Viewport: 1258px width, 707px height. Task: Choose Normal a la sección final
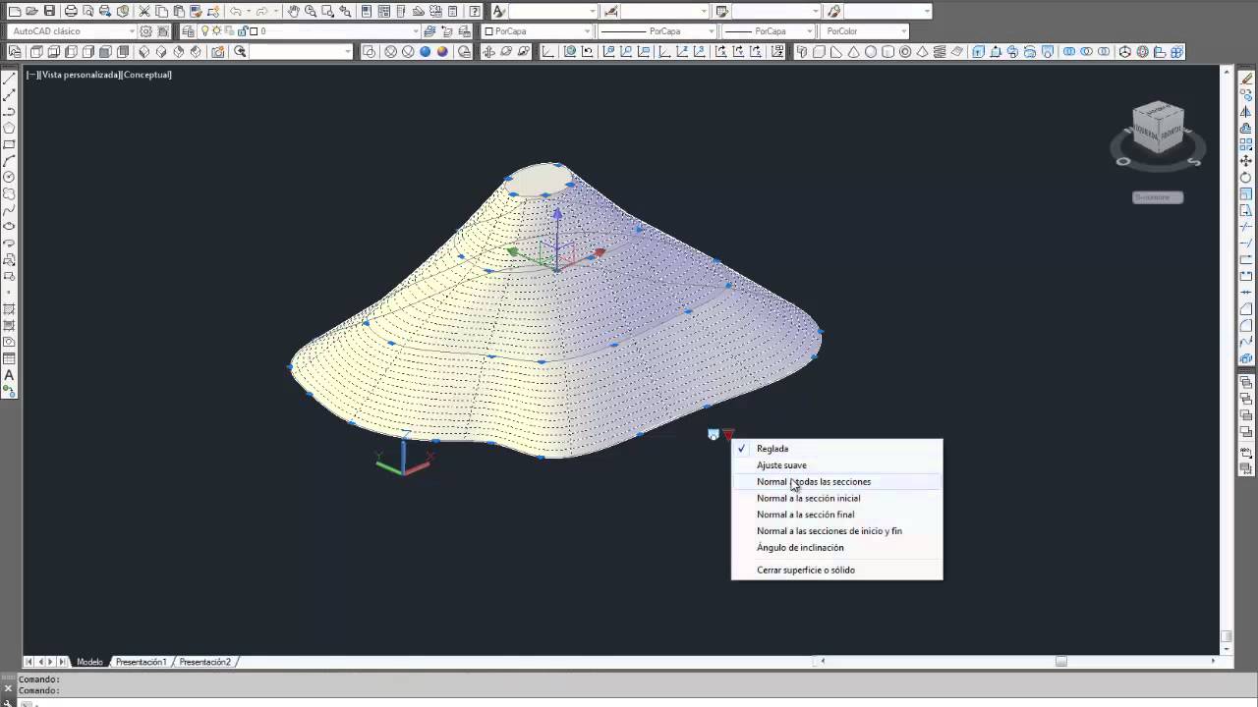836,515
